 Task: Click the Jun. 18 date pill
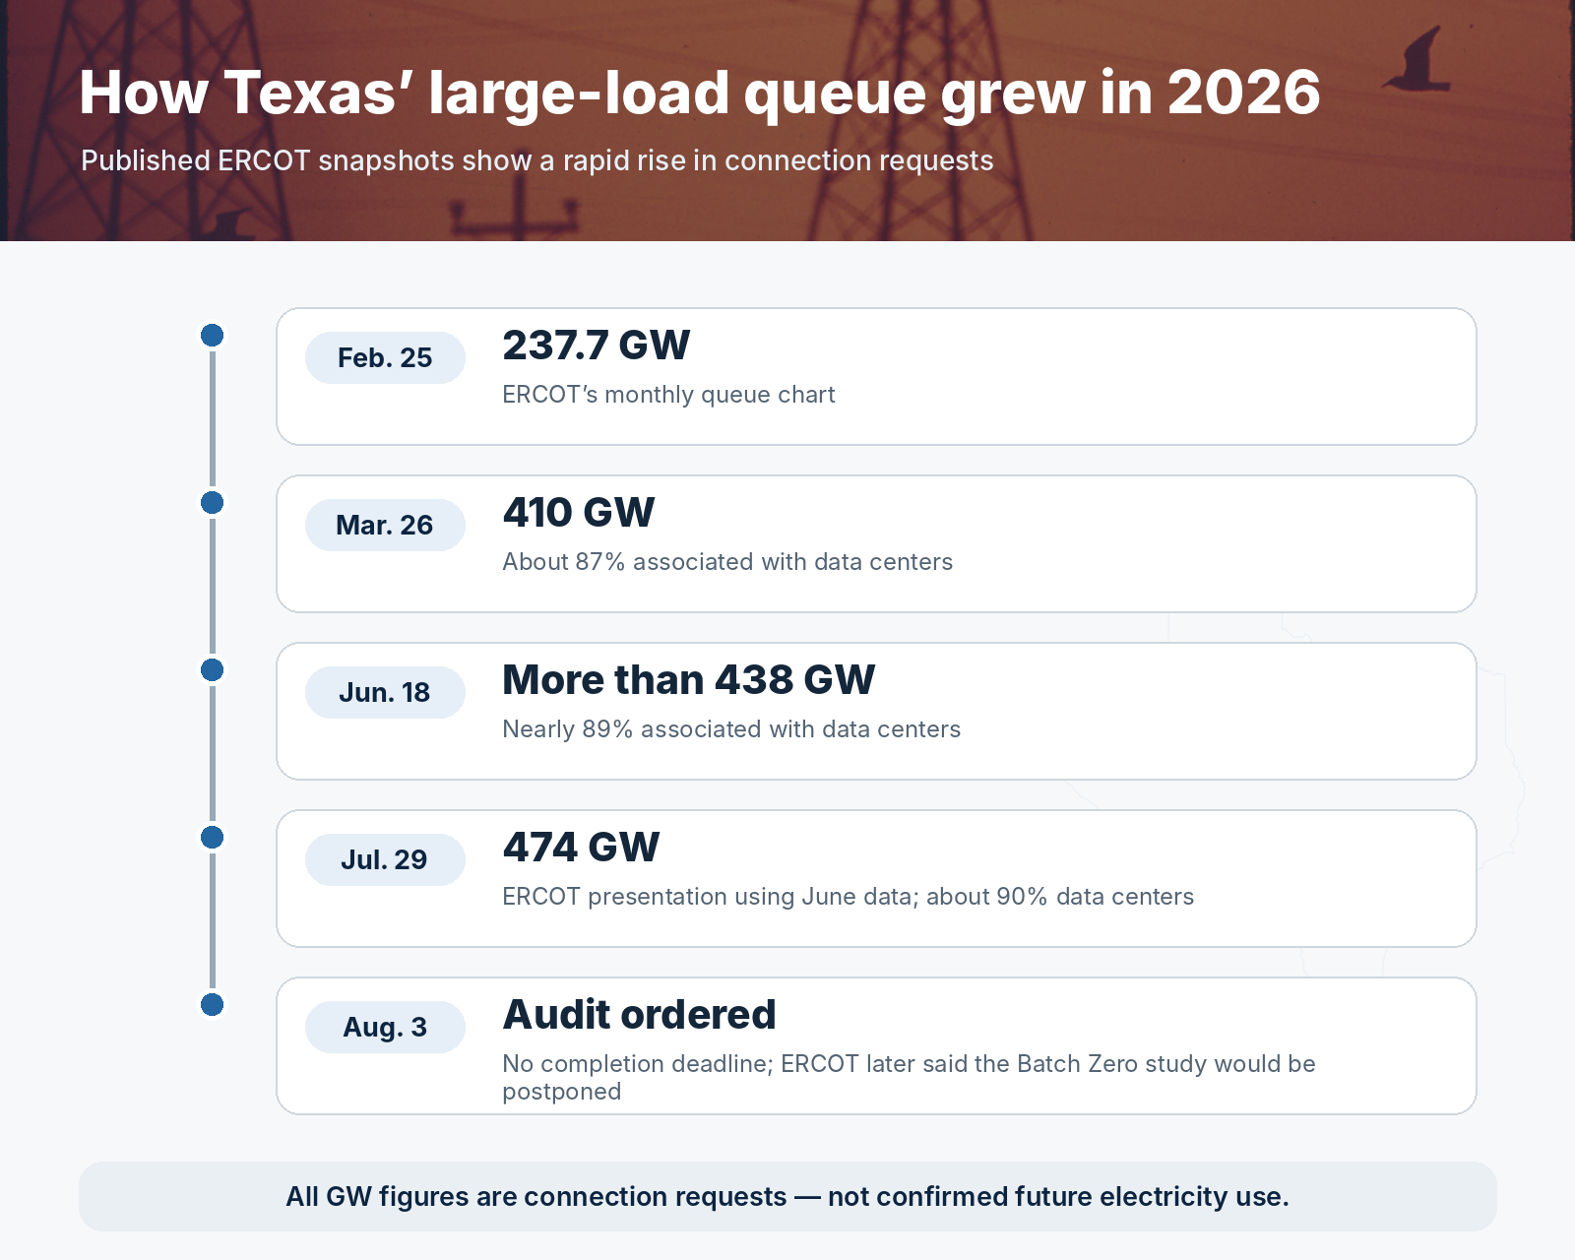(385, 692)
